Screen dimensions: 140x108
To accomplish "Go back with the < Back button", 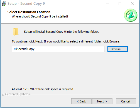I will [x=81, y=101].
